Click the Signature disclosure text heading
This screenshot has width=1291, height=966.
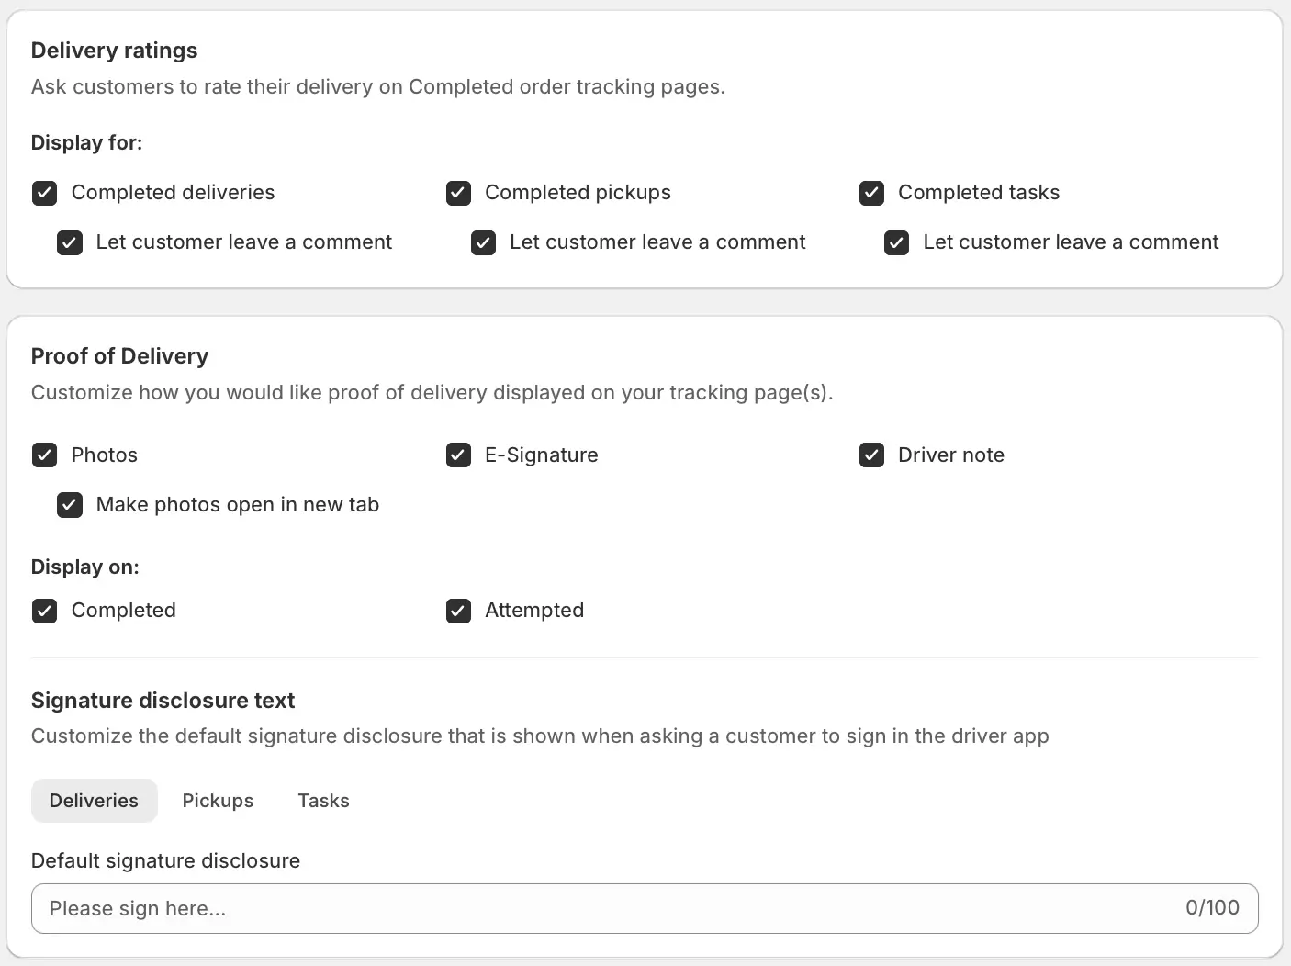[163, 701]
